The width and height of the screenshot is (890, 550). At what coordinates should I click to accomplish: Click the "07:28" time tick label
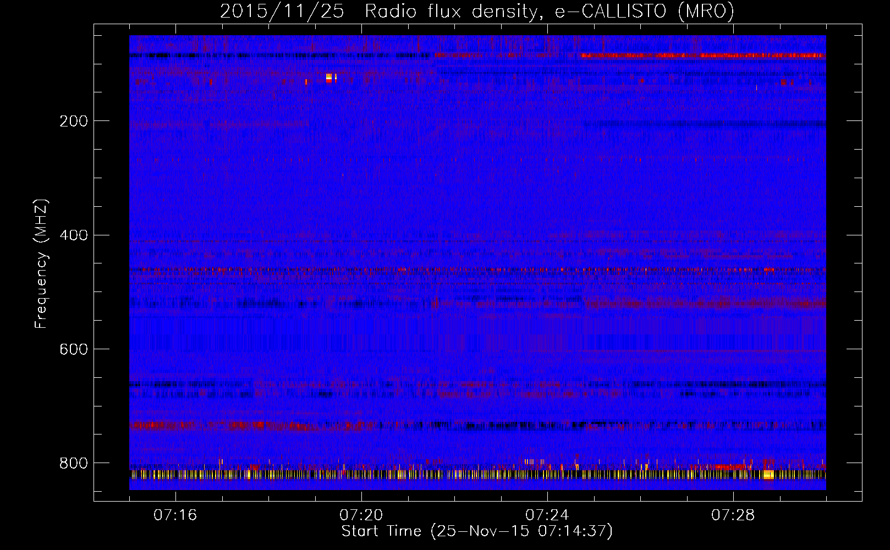pyautogui.click(x=733, y=515)
